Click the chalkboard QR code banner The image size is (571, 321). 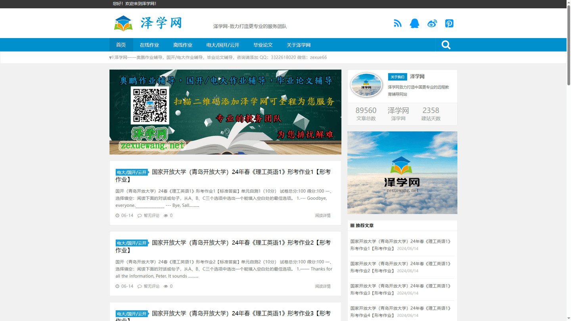point(225,112)
